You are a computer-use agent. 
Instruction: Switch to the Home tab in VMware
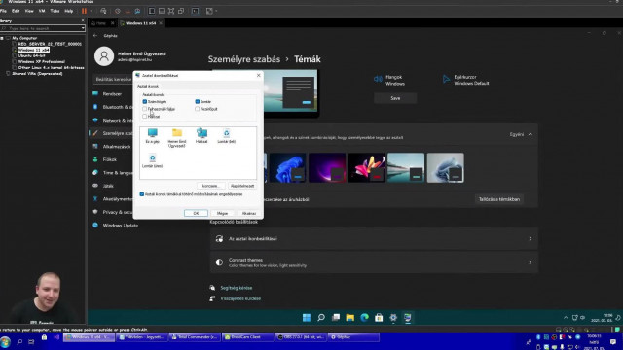coord(101,23)
